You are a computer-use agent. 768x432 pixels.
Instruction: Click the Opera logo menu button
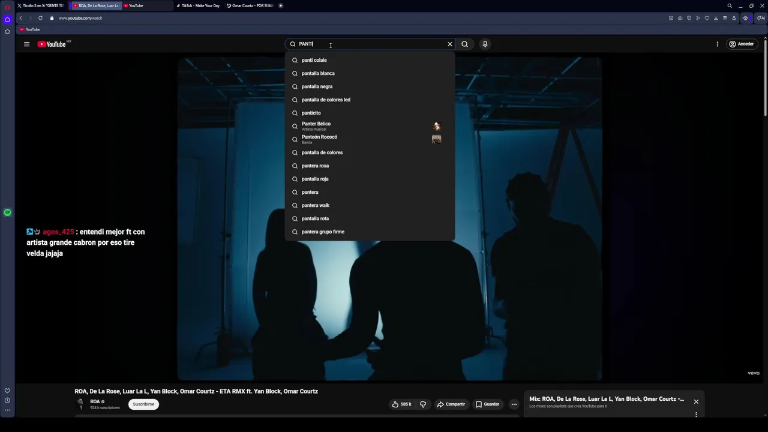point(7,7)
